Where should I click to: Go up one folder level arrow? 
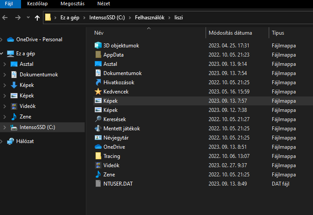37,18
